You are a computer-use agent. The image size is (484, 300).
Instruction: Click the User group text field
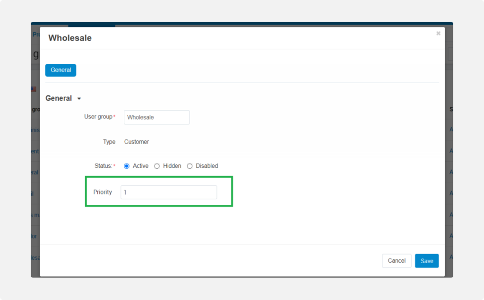[x=156, y=117]
